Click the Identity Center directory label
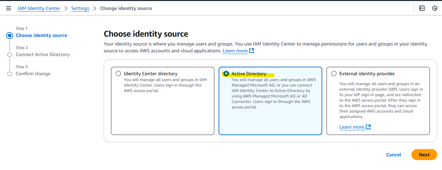The height and width of the screenshot is (170, 442). coord(151,74)
